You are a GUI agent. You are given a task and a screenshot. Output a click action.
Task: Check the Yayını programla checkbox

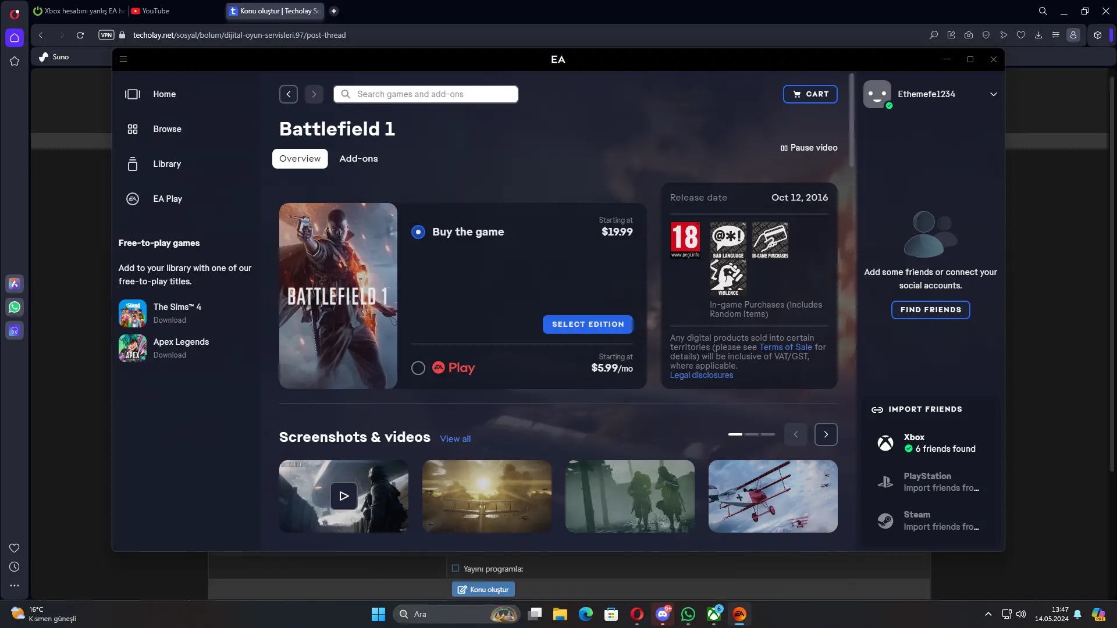tap(456, 569)
